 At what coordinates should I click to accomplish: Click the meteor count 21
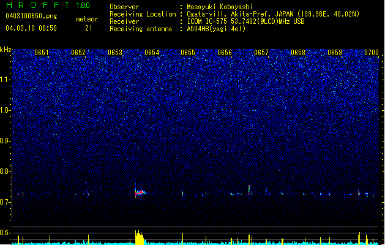click(88, 28)
